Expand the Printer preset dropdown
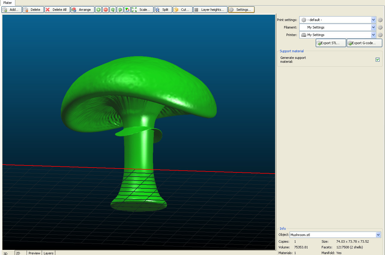 pyautogui.click(x=374, y=35)
